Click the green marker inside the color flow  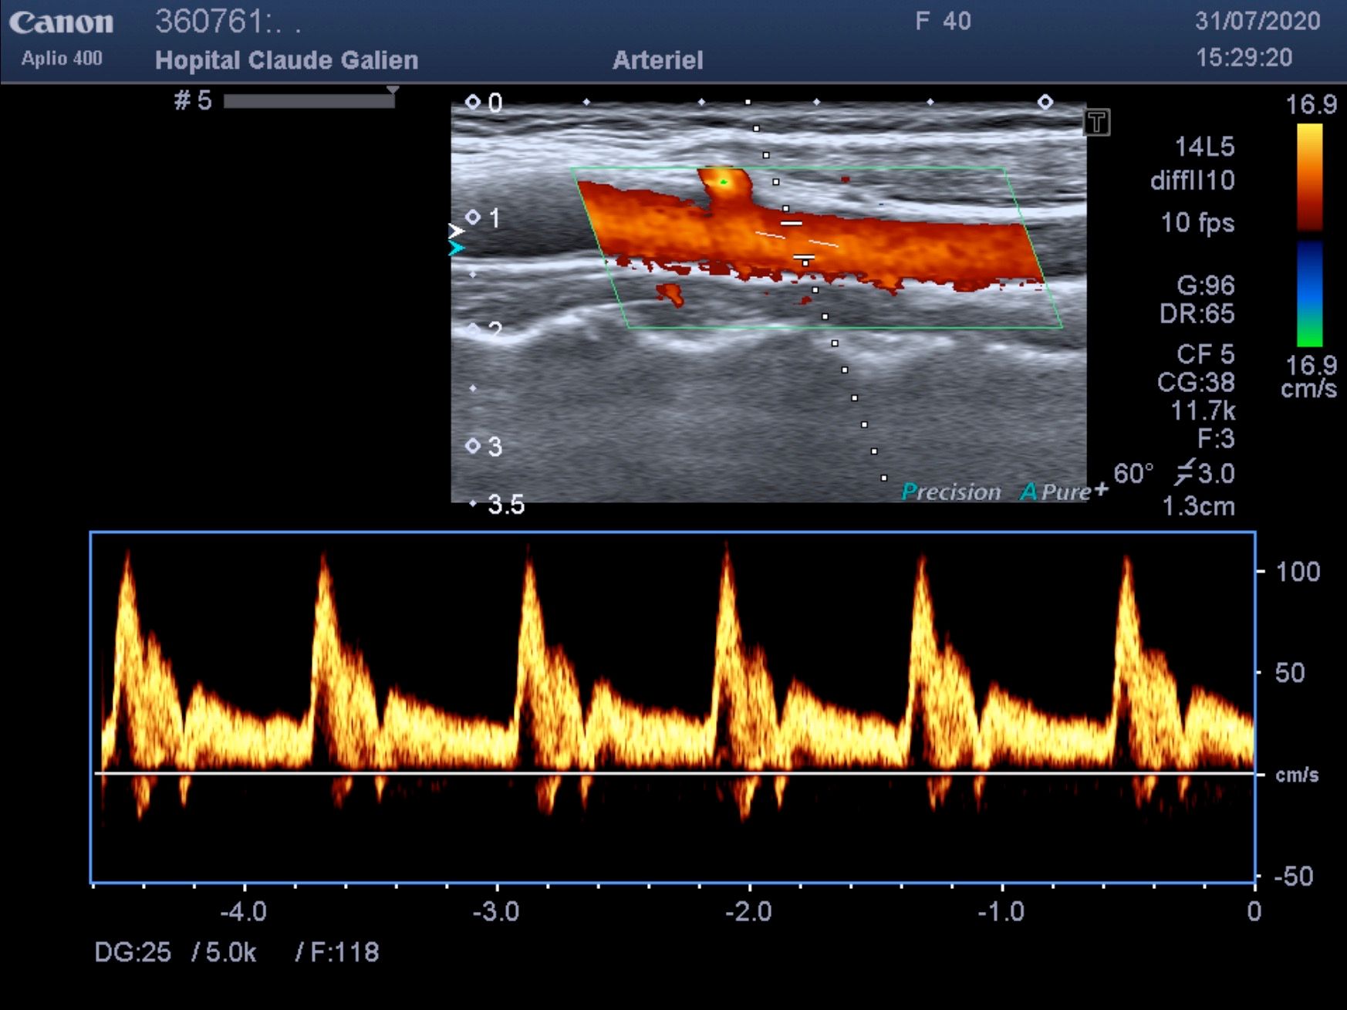point(724,182)
